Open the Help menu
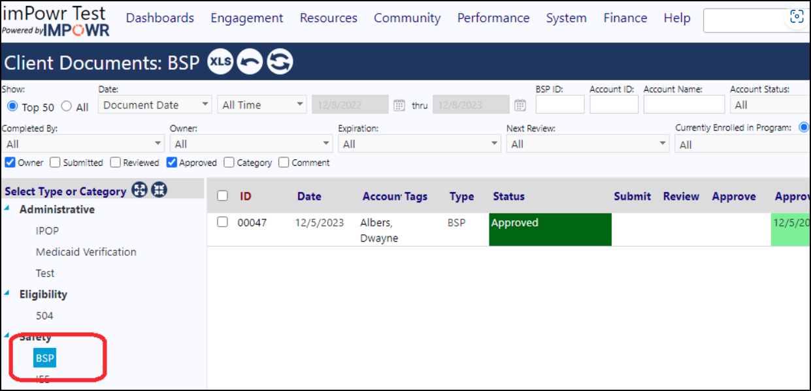 coord(677,18)
